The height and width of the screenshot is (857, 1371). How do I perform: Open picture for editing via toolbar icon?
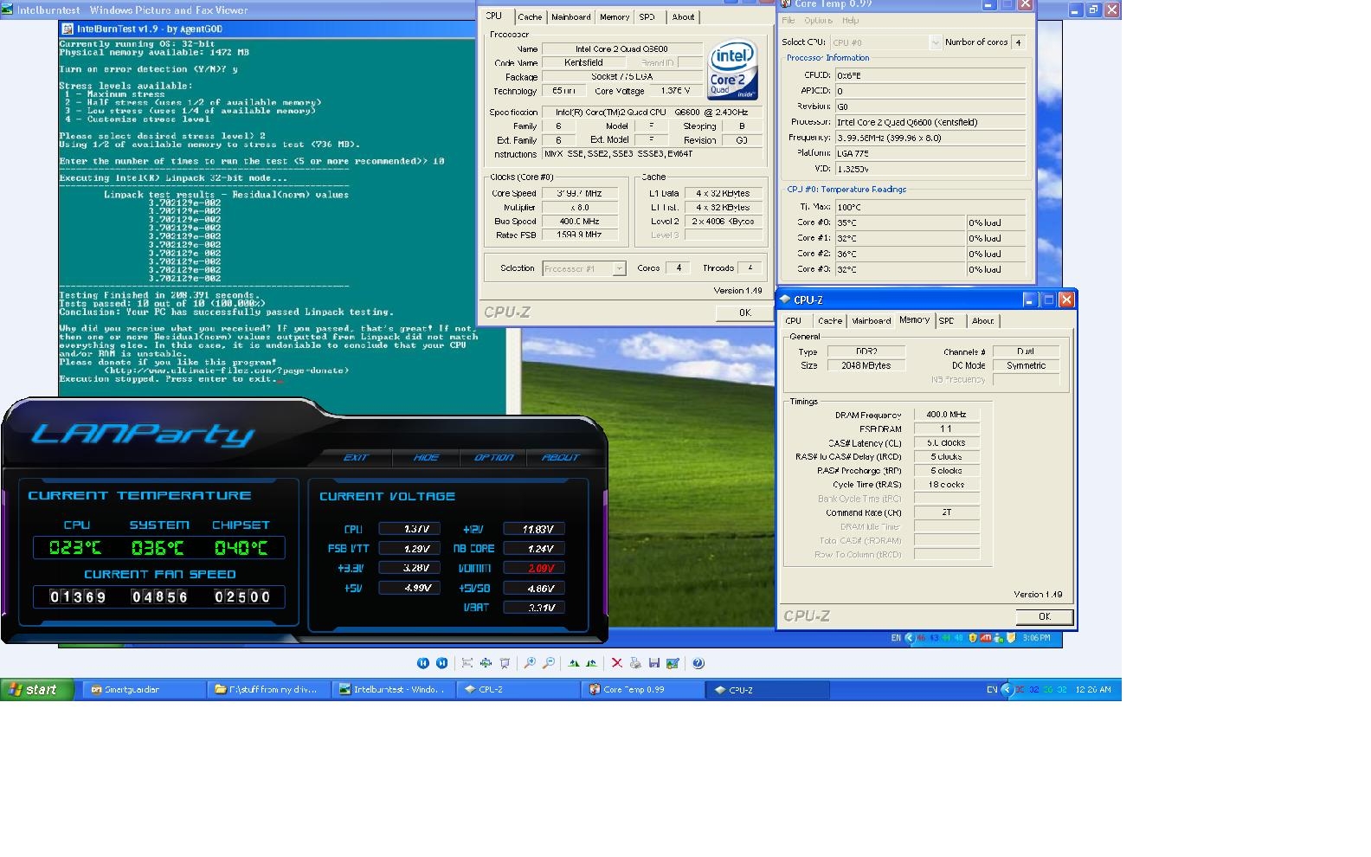673,663
